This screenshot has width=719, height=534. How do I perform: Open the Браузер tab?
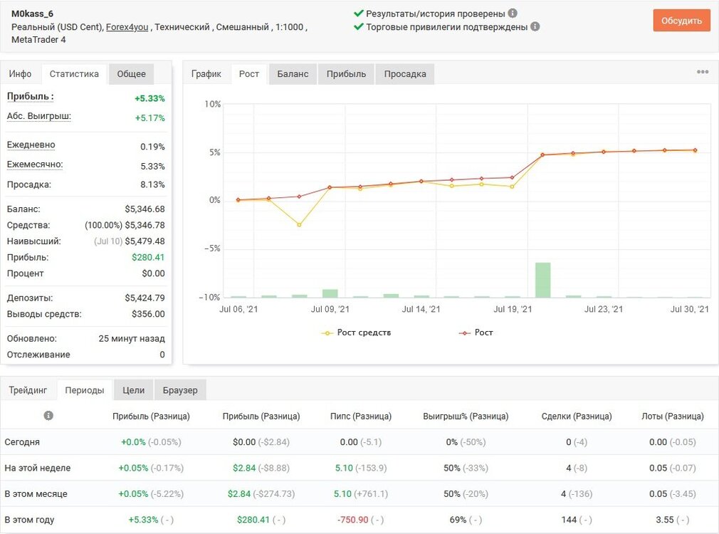click(x=180, y=390)
